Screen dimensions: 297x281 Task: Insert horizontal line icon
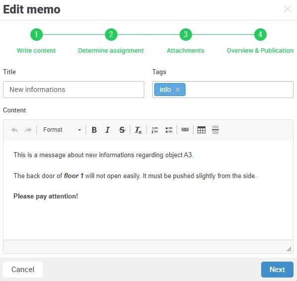tap(215, 130)
